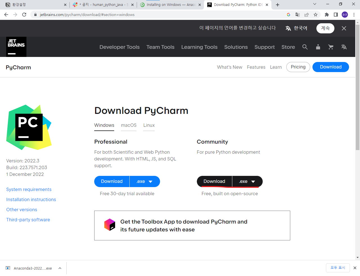Viewport: 360px width, 276px height.
Task: Switch to the human_python_java Slack tab
Action: (x=103, y=5)
